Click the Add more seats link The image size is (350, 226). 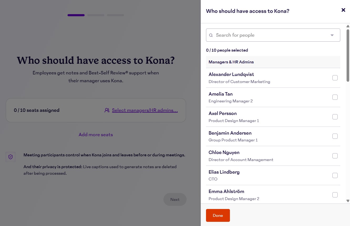[x=96, y=135]
